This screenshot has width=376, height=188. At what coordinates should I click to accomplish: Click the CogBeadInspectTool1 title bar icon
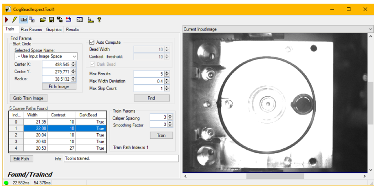click(x=8, y=9)
